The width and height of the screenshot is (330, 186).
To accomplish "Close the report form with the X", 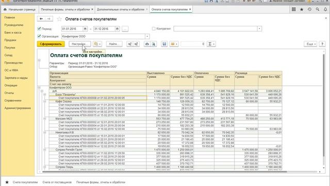I will click(x=326, y=18).
